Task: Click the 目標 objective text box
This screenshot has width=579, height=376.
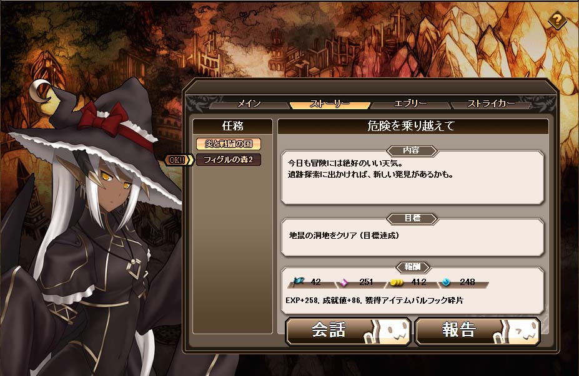Action: 412,237
